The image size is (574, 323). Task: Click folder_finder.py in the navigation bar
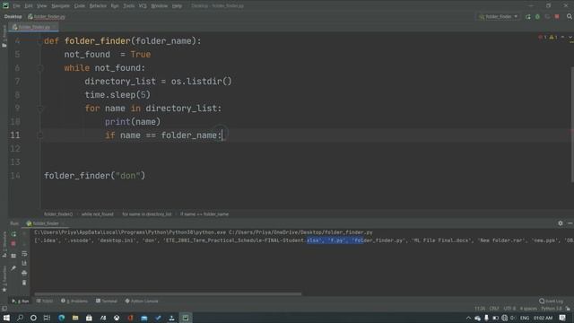47,16
